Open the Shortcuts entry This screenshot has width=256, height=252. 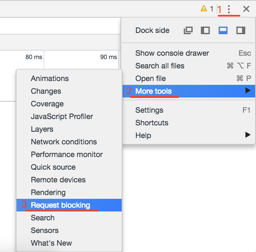pyautogui.click(x=152, y=123)
